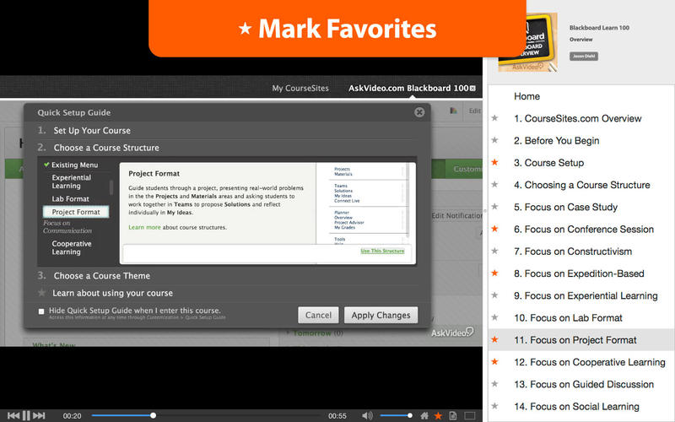The image size is (675, 422).
Task: Mark Before You Begin as favorite
Action: point(495,141)
